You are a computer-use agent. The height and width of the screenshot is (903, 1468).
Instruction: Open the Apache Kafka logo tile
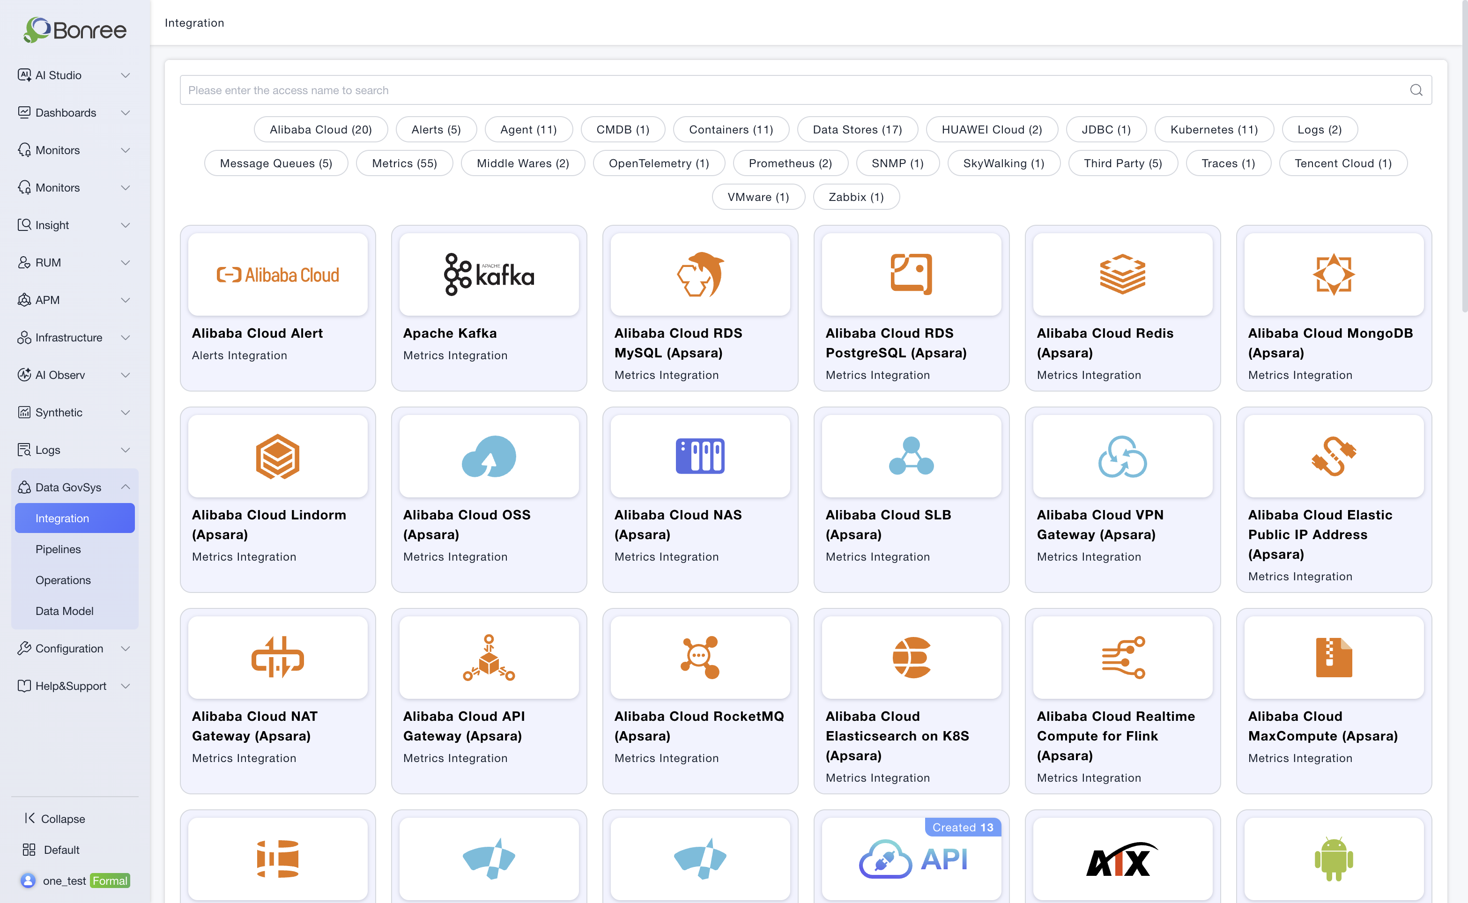tap(489, 275)
